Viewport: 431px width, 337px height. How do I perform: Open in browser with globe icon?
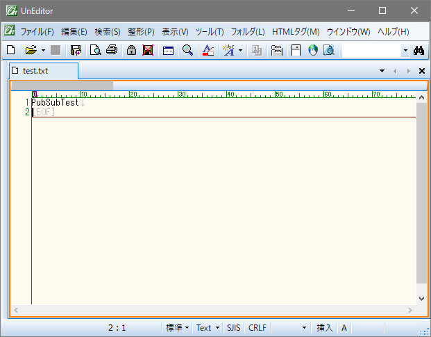pyautogui.click(x=313, y=50)
